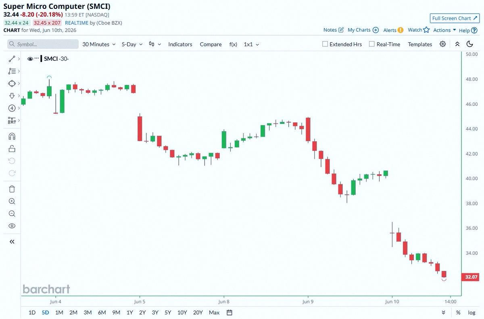
Task: Select the 1D time range
Action: [x=32, y=313]
